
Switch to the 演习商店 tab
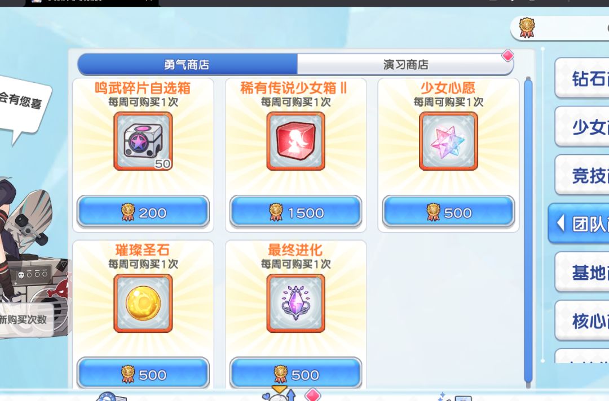[405, 64]
